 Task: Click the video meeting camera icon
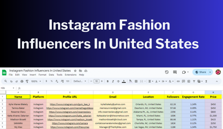[184, 72]
